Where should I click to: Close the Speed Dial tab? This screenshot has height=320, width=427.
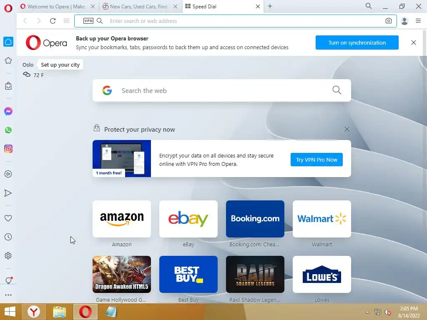[258, 7]
